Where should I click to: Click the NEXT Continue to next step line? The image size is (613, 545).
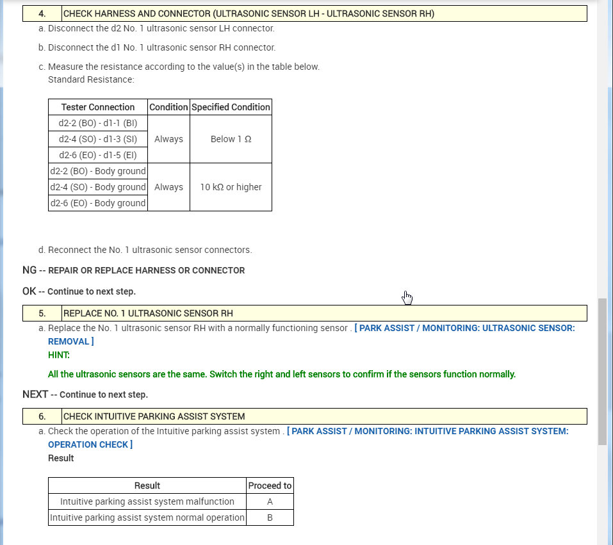pos(85,395)
